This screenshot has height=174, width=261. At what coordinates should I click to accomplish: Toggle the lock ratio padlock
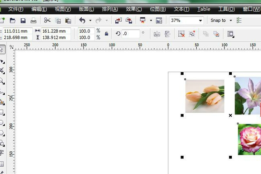[x=107, y=34]
